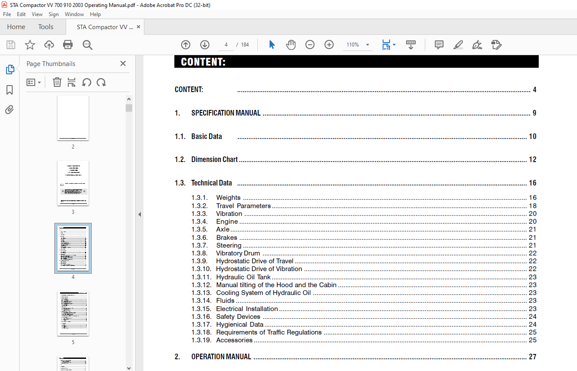577x371 pixels.
Task: Select page 2 thumbnail
Action: pyautogui.click(x=73, y=118)
